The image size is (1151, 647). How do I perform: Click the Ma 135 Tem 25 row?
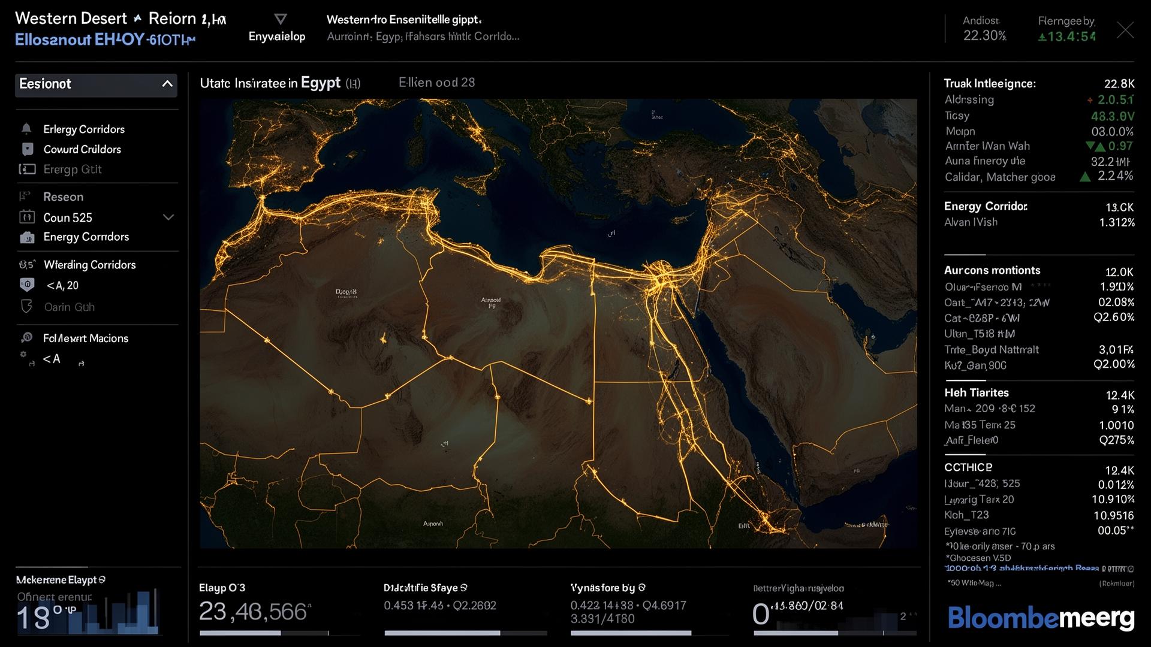click(1039, 425)
